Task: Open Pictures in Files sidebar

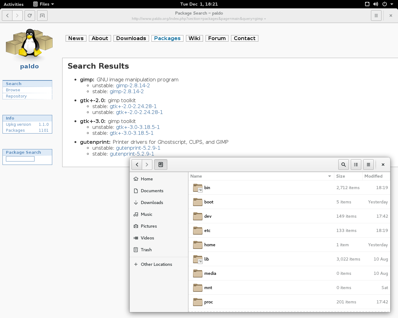Action: [159, 226]
